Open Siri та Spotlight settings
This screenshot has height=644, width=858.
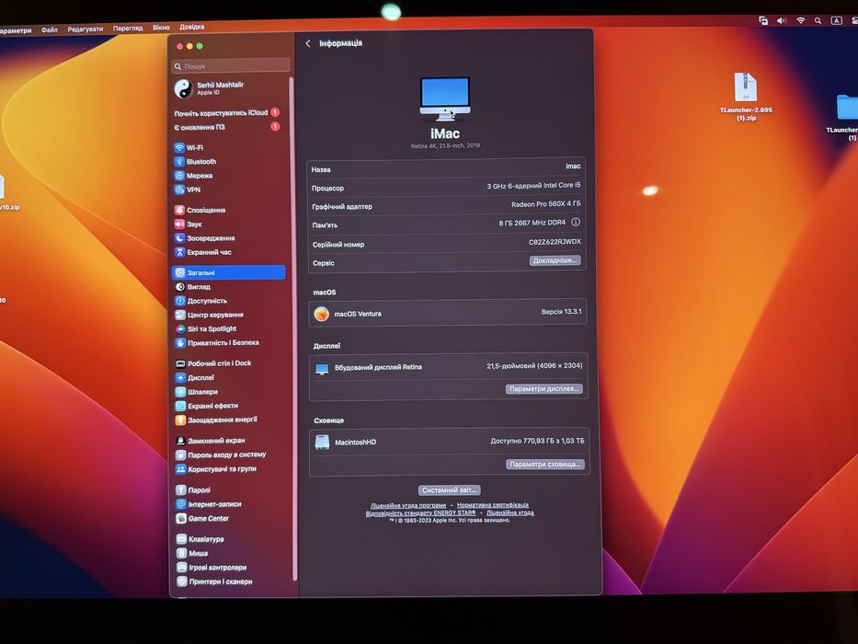[x=206, y=329]
